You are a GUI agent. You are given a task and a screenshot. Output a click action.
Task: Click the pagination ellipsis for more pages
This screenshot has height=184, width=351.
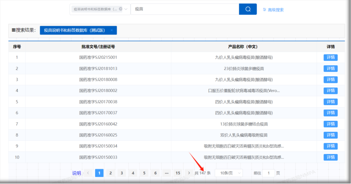pyautogui.click(x=166, y=173)
